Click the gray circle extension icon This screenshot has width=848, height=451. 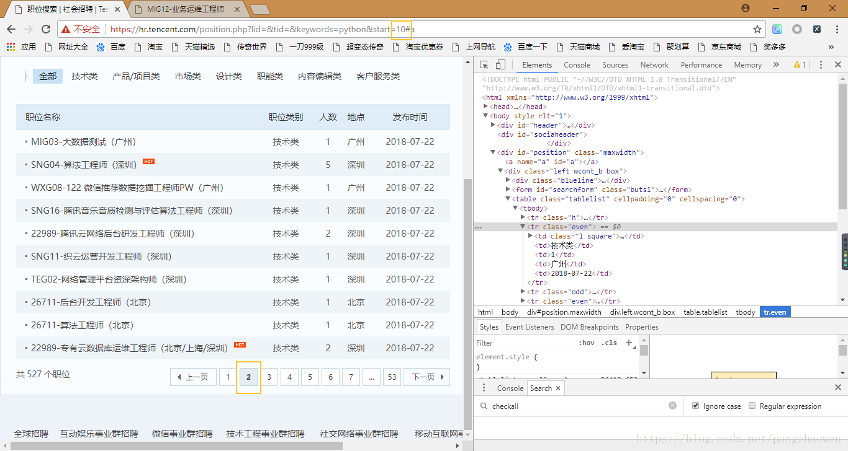click(x=797, y=29)
